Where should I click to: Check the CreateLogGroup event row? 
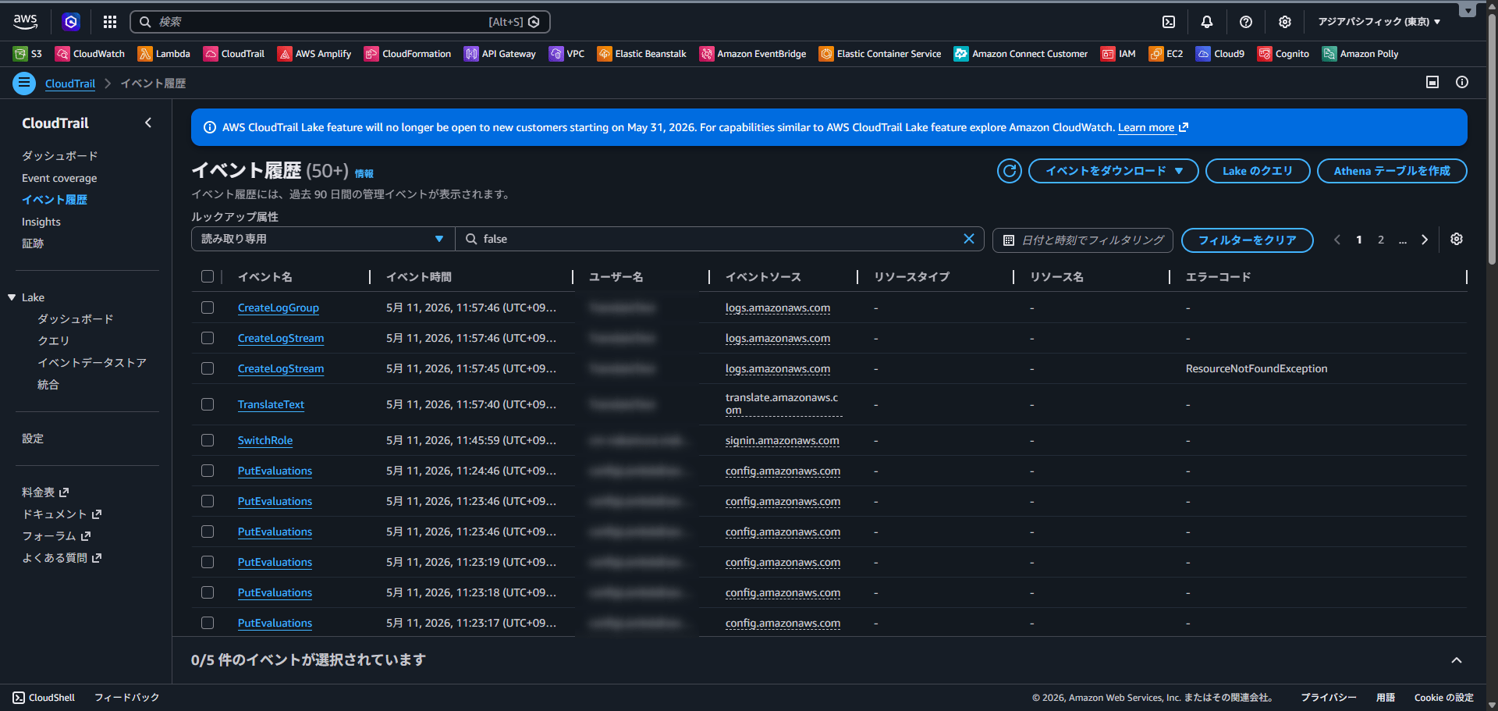[x=208, y=308]
